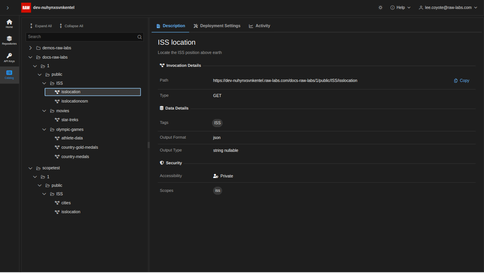The height and width of the screenshot is (273, 484).
Task: Collapse the public folder under scopetest
Action: [40, 186]
